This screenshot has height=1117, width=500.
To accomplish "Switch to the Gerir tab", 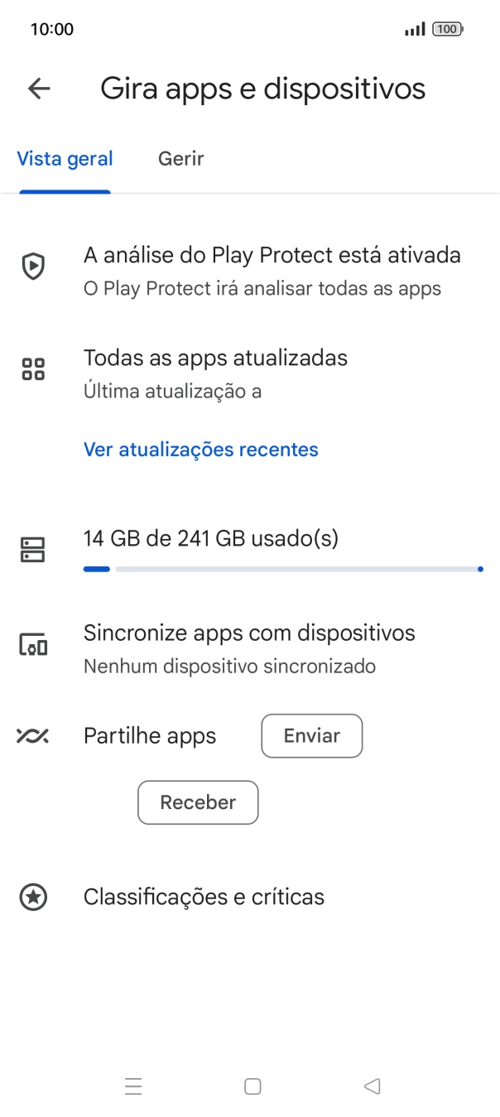I will tap(180, 158).
